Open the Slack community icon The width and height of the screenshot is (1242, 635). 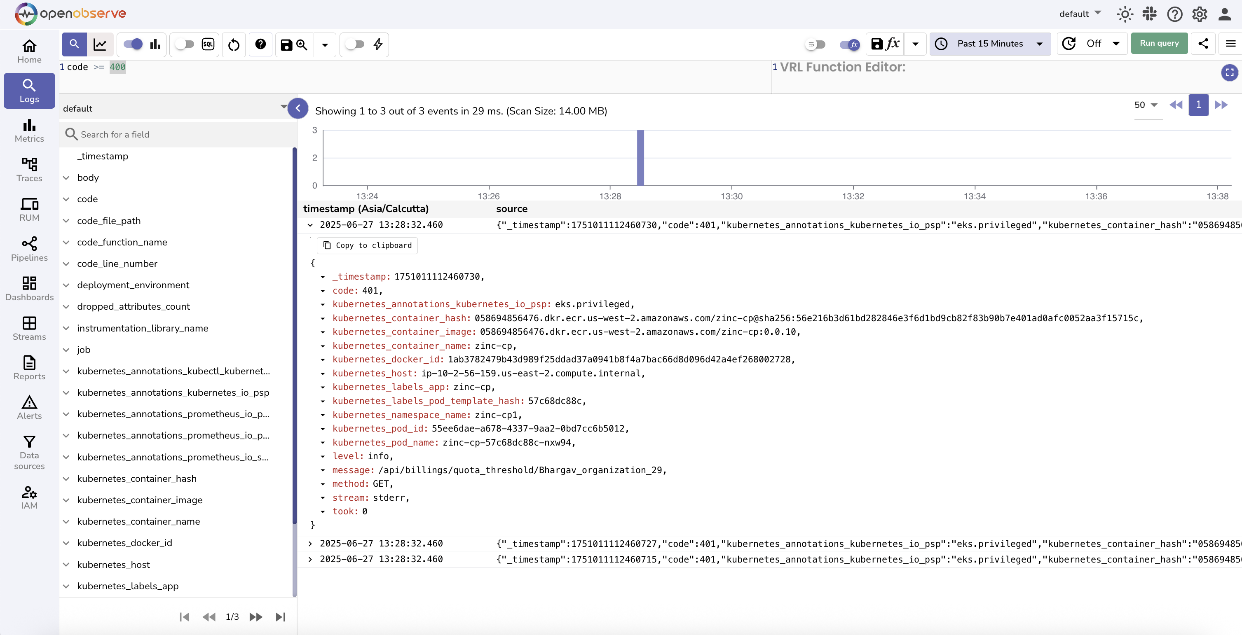point(1149,14)
